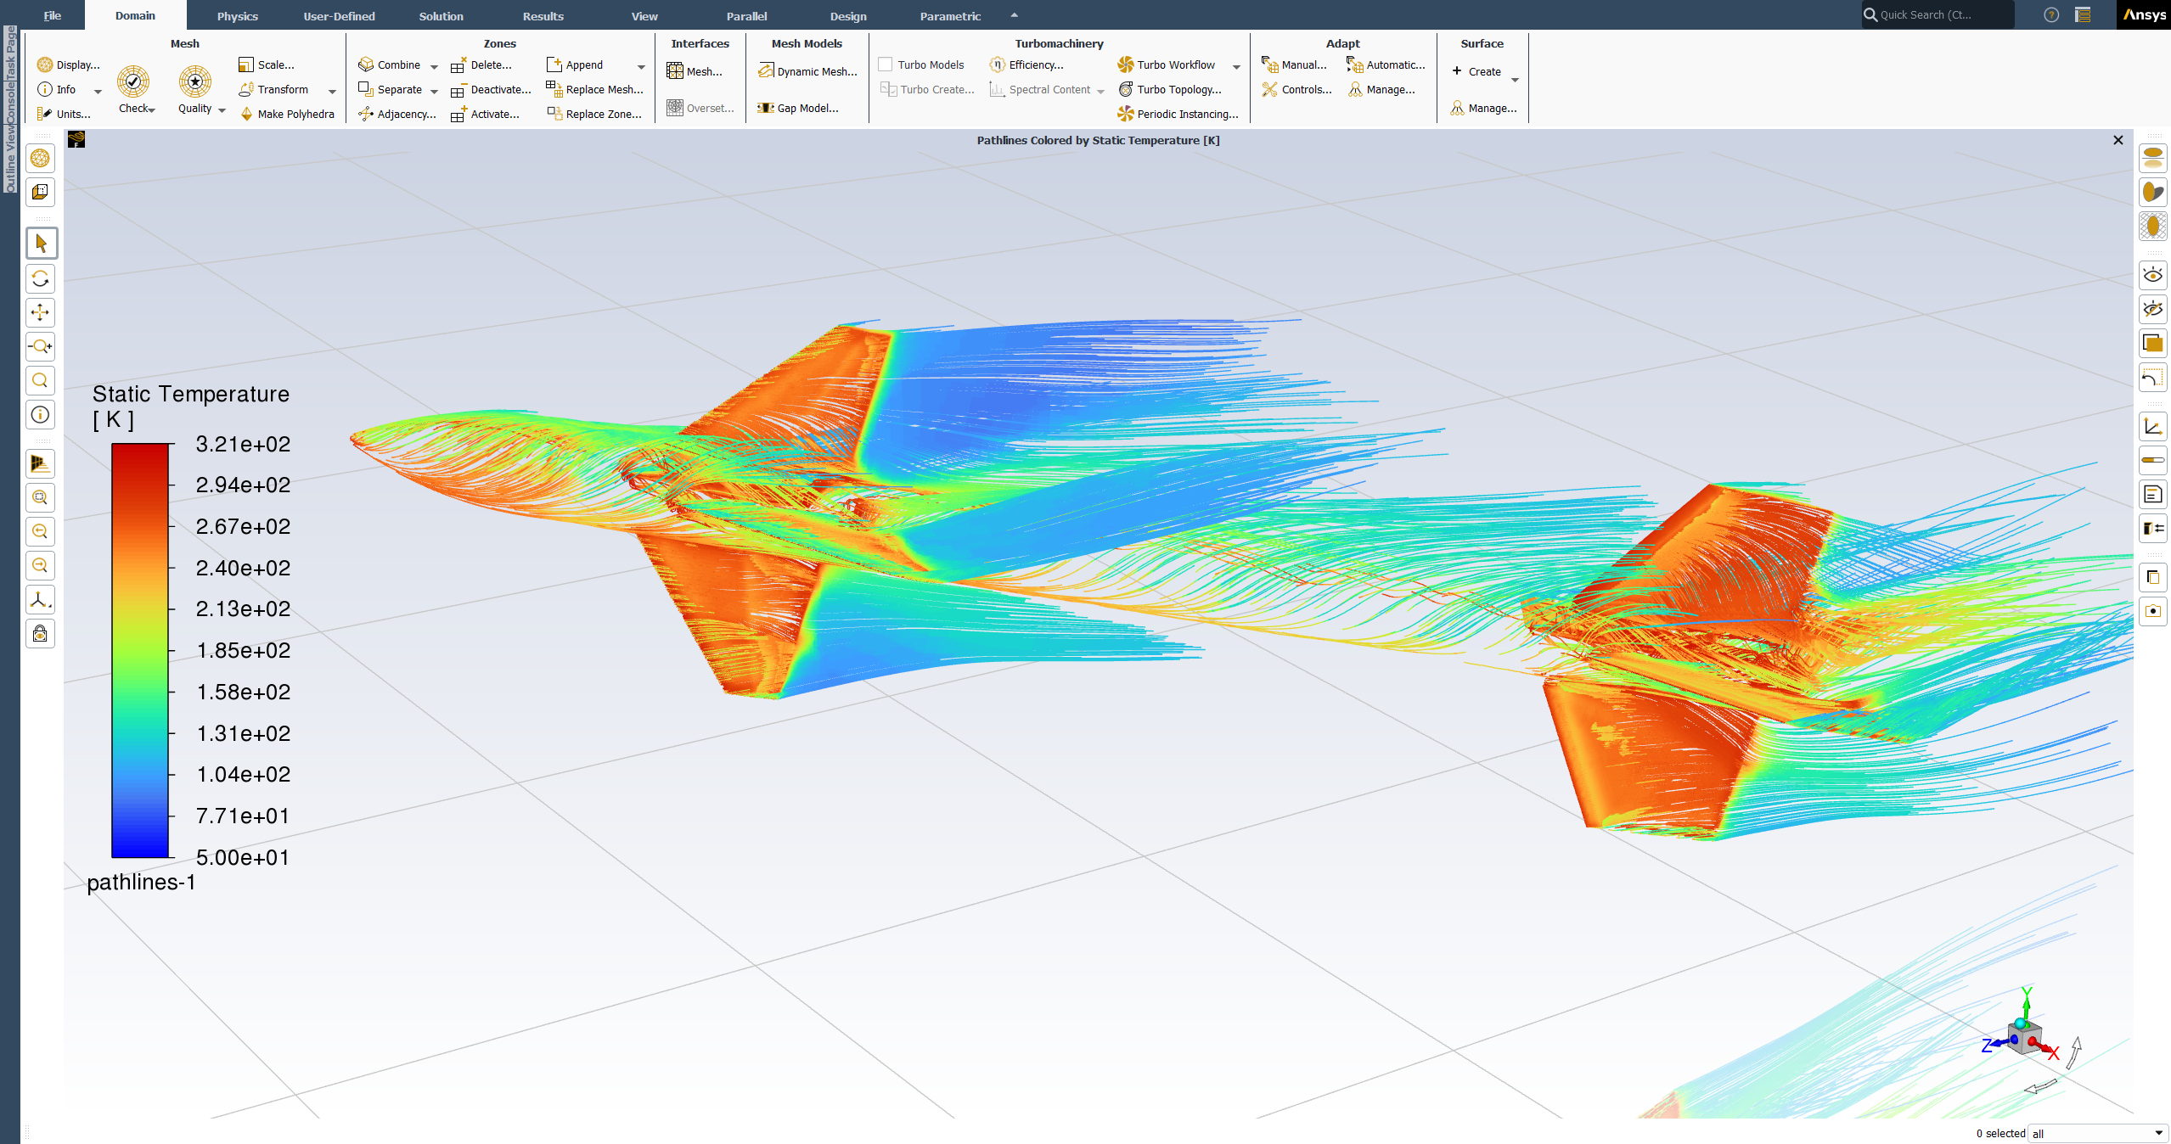Expand the Turbo Workflow dropdown
2171x1144 pixels.
(1236, 66)
